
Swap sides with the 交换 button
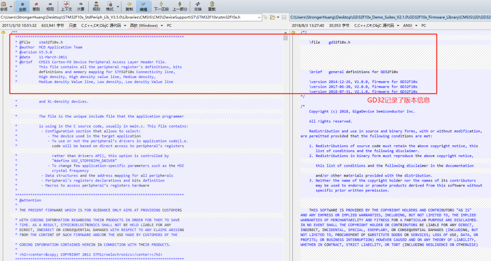tap(198, 6)
